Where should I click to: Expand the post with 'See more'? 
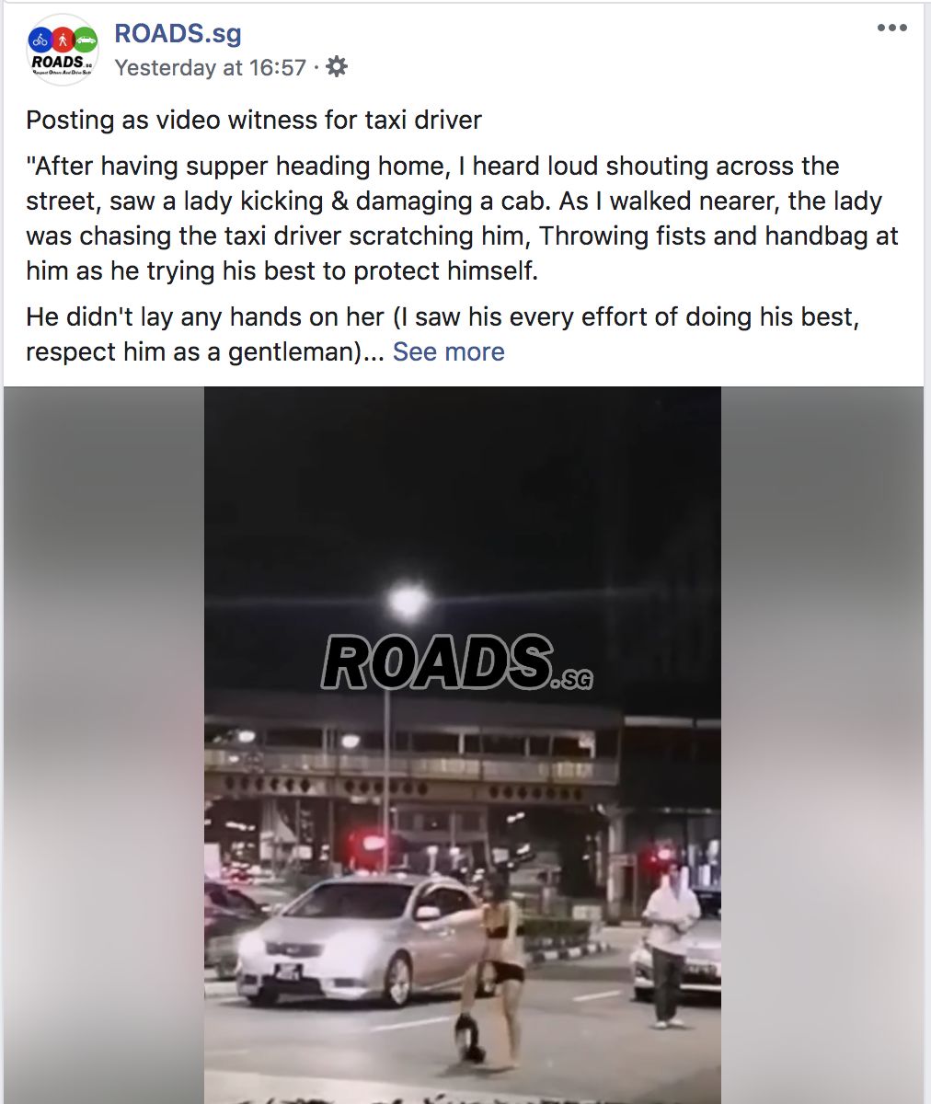448,352
